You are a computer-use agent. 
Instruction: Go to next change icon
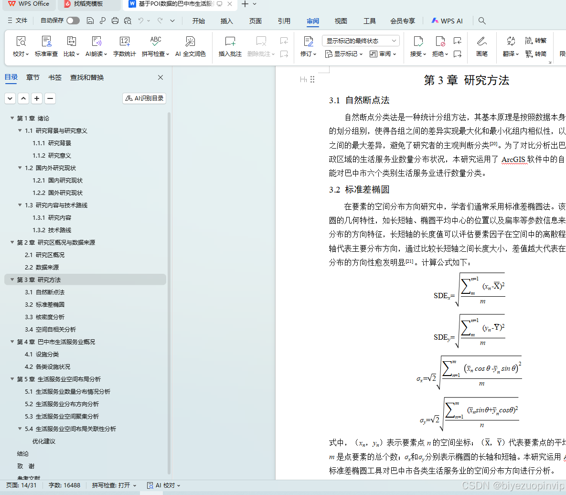tap(458, 54)
